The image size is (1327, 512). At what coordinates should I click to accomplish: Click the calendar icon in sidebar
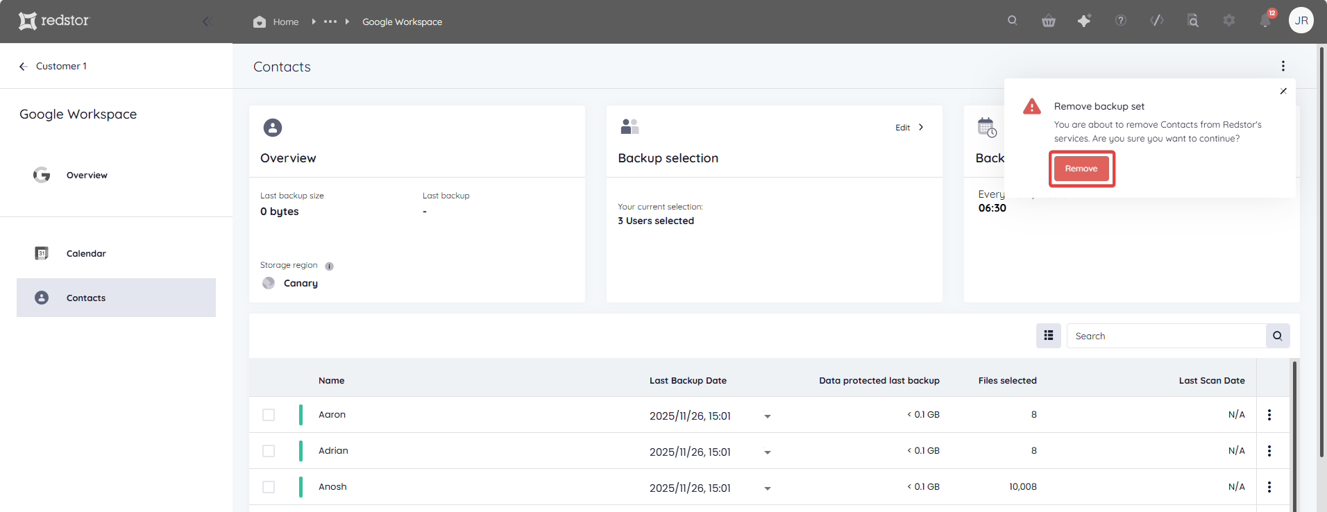[42, 253]
